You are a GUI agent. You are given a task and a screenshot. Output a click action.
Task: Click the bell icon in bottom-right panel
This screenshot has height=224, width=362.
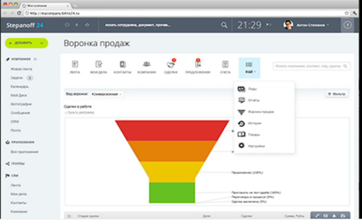pyautogui.click(x=334, y=216)
